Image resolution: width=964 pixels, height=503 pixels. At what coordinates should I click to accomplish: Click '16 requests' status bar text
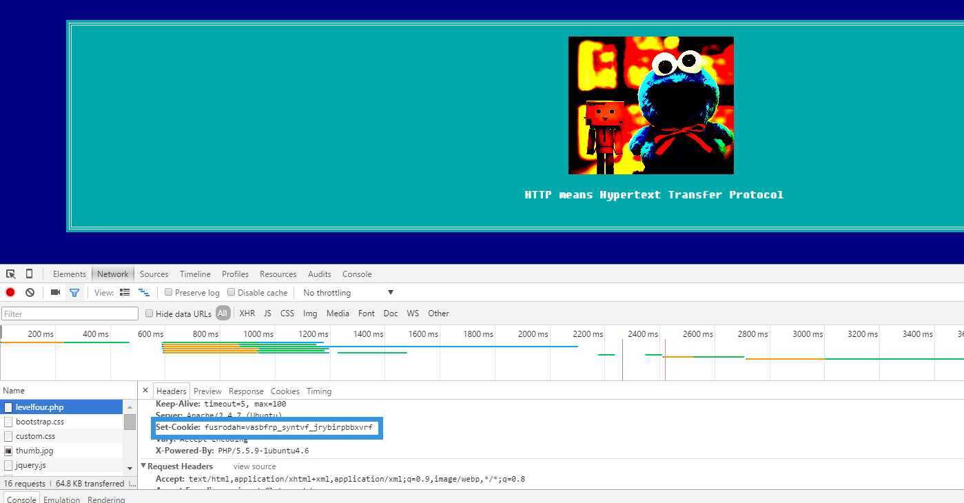25,483
